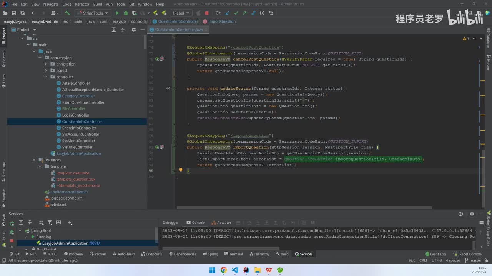Viewport: 492px width, 276px height.
Task: Open the JRebel dropdown
Action: [181, 13]
